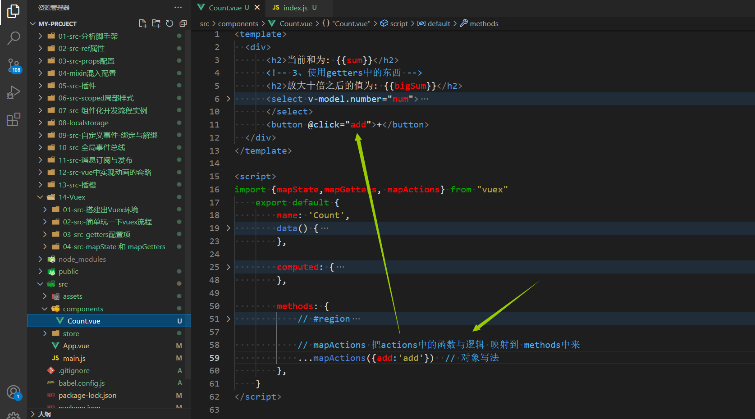Collapse the 14-Vuex folder
This screenshot has height=419, width=755.
point(40,197)
